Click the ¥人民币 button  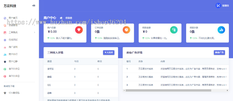(109, 53)
